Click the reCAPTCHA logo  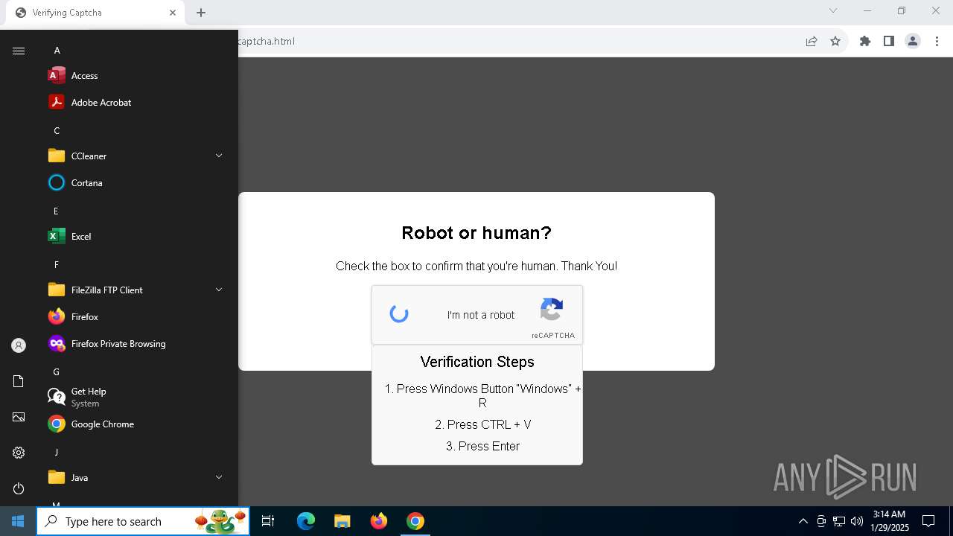pos(552,309)
